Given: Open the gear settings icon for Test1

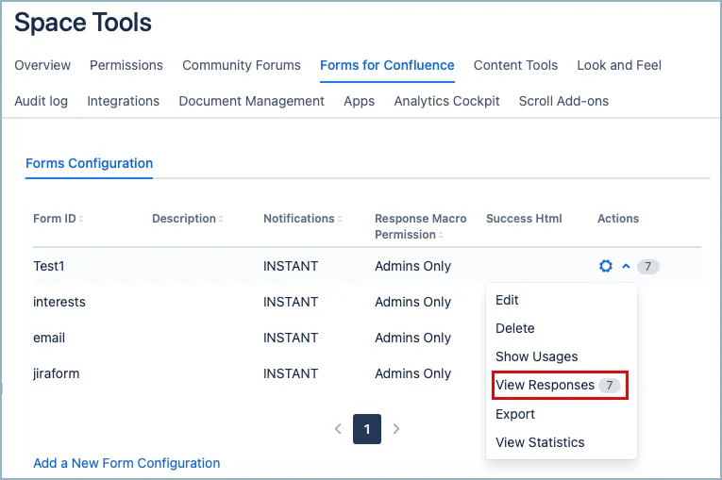Looking at the screenshot, I should 606,266.
